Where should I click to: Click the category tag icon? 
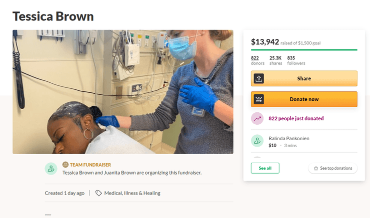tap(99, 193)
